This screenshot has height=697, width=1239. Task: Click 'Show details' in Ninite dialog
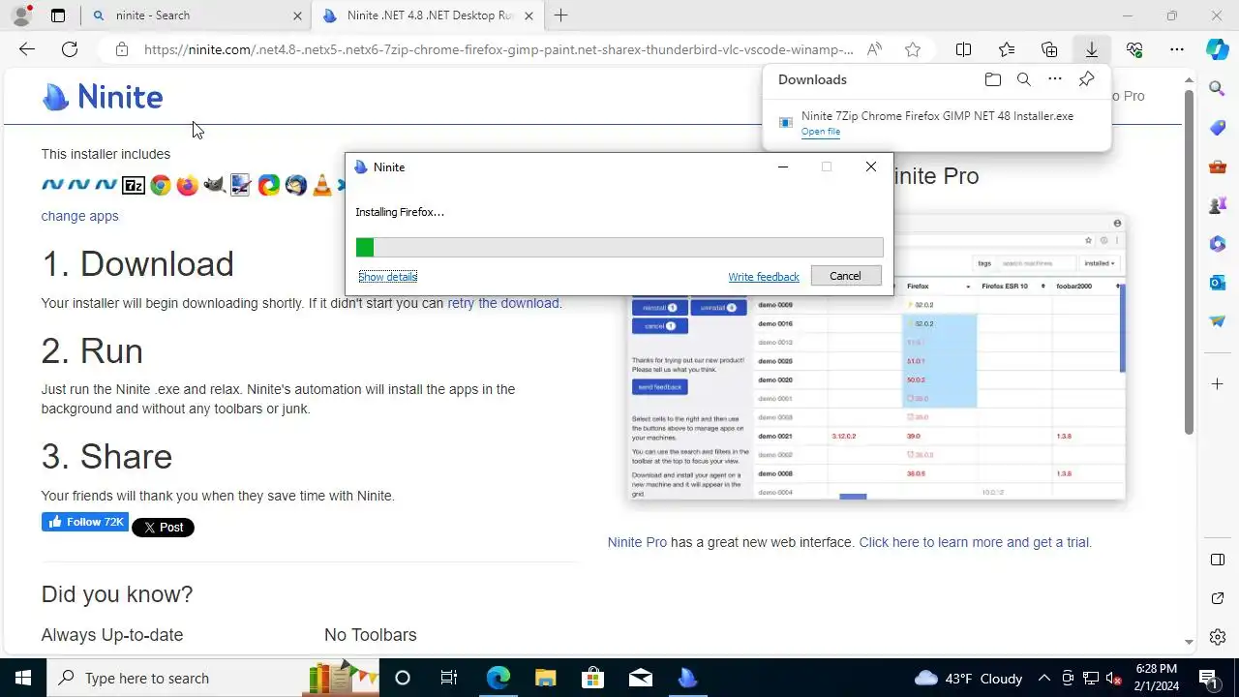point(387,276)
